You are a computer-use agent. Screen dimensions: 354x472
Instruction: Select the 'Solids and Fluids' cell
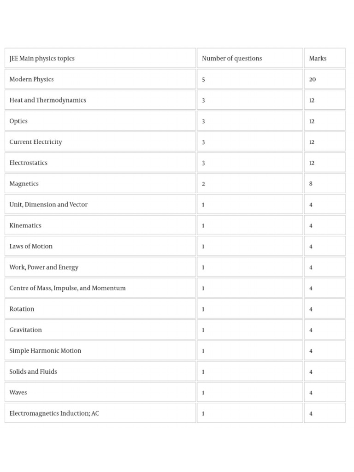100,371
